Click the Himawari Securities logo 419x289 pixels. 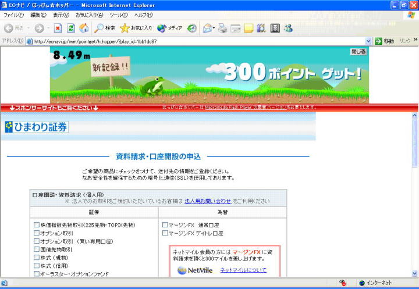pyautogui.click(x=37, y=127)
